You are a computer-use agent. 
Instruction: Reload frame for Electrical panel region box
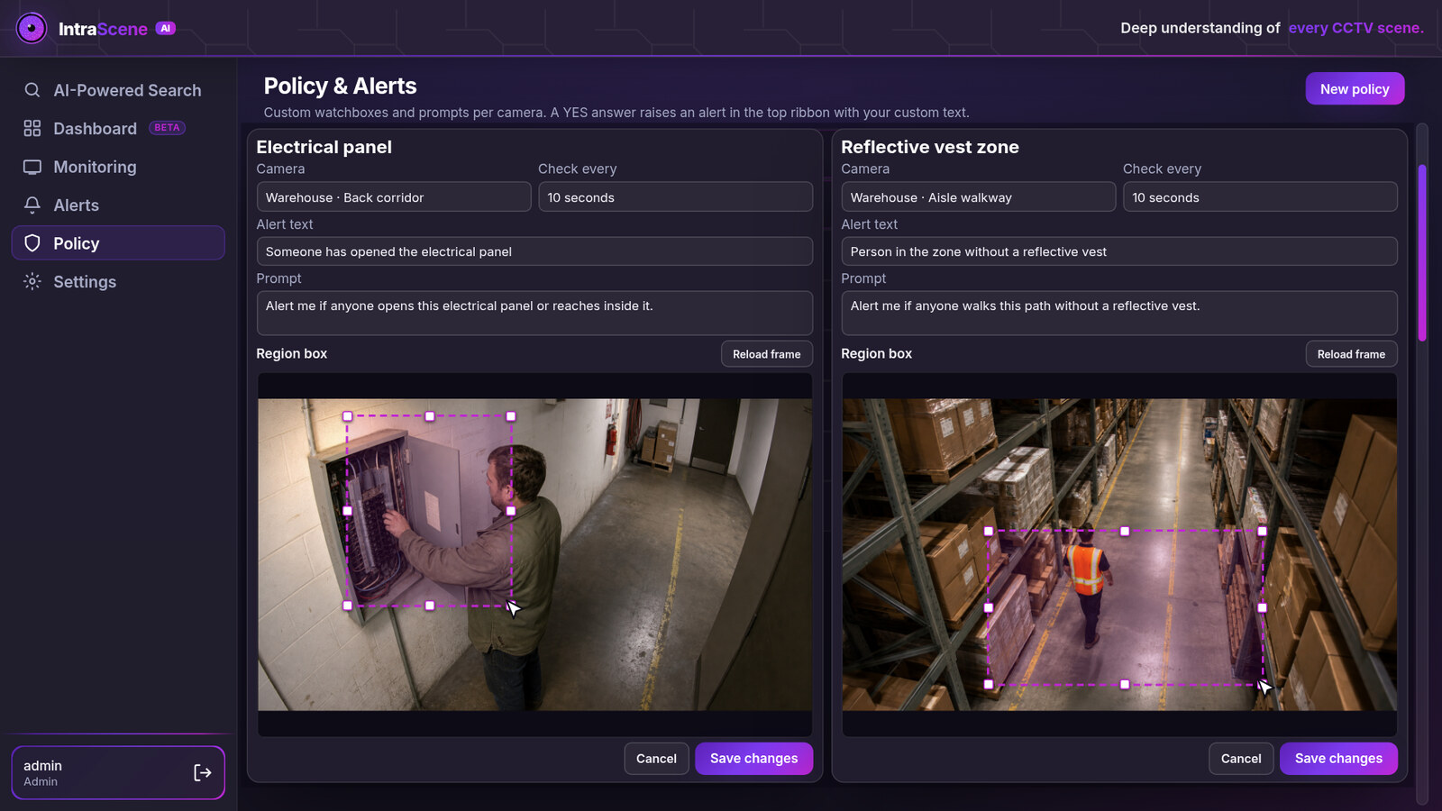(x=767, y=354)
